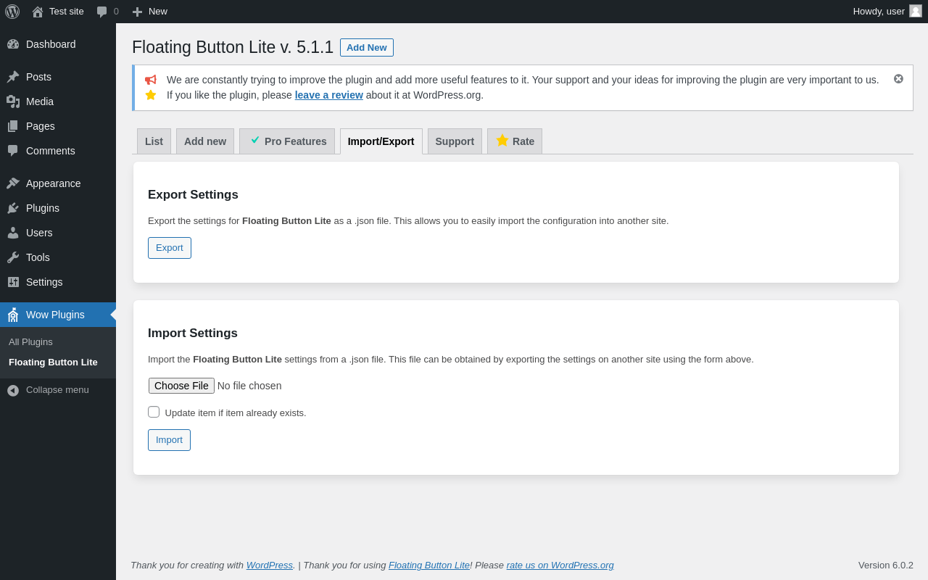
Task: Open user avatar in top bar
Action: tap(916, 11)
